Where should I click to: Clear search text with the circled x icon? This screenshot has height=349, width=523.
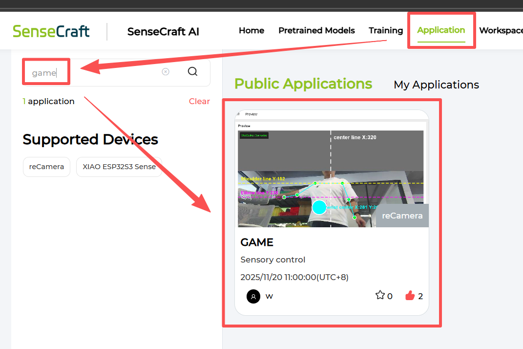pyautogui.click(x=166, y=72)
